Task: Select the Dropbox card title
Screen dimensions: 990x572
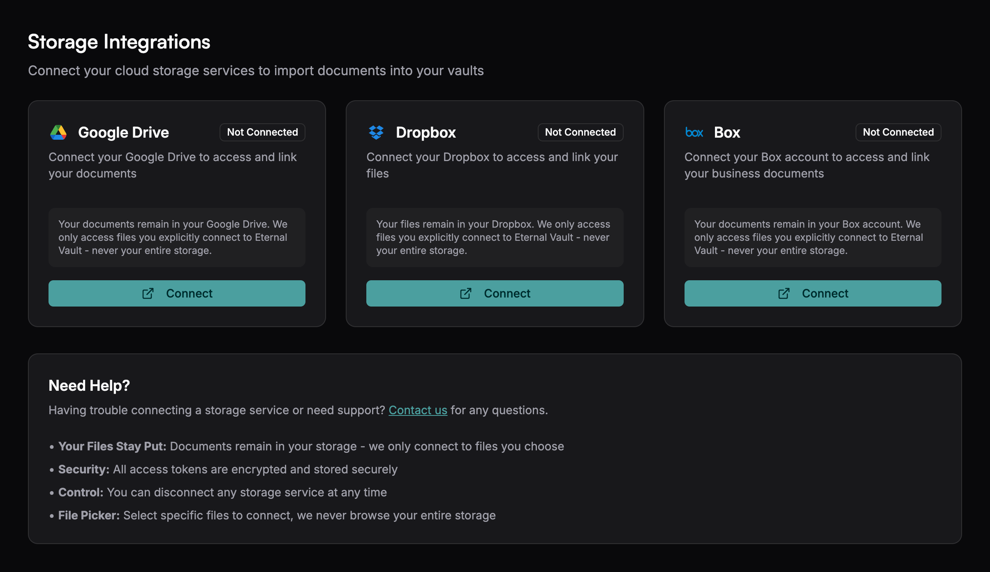Action: [426, 132]
